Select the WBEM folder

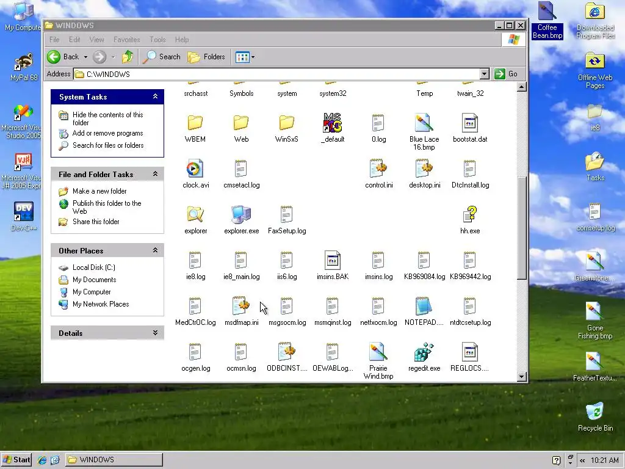195,123
